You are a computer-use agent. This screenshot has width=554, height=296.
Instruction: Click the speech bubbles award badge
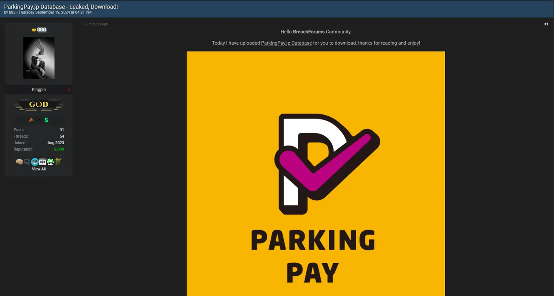point(27,162)
